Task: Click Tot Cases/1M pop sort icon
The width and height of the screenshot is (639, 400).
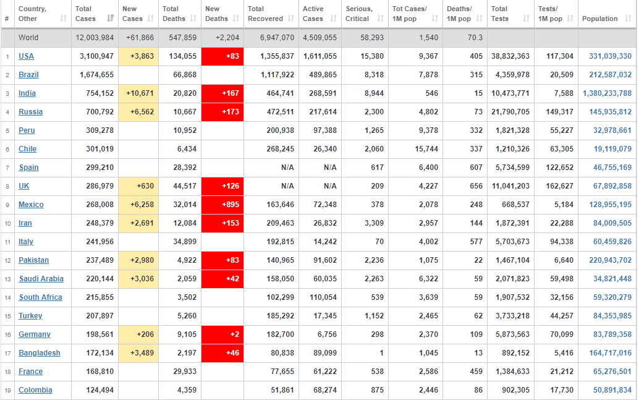Action: (436, 19)
